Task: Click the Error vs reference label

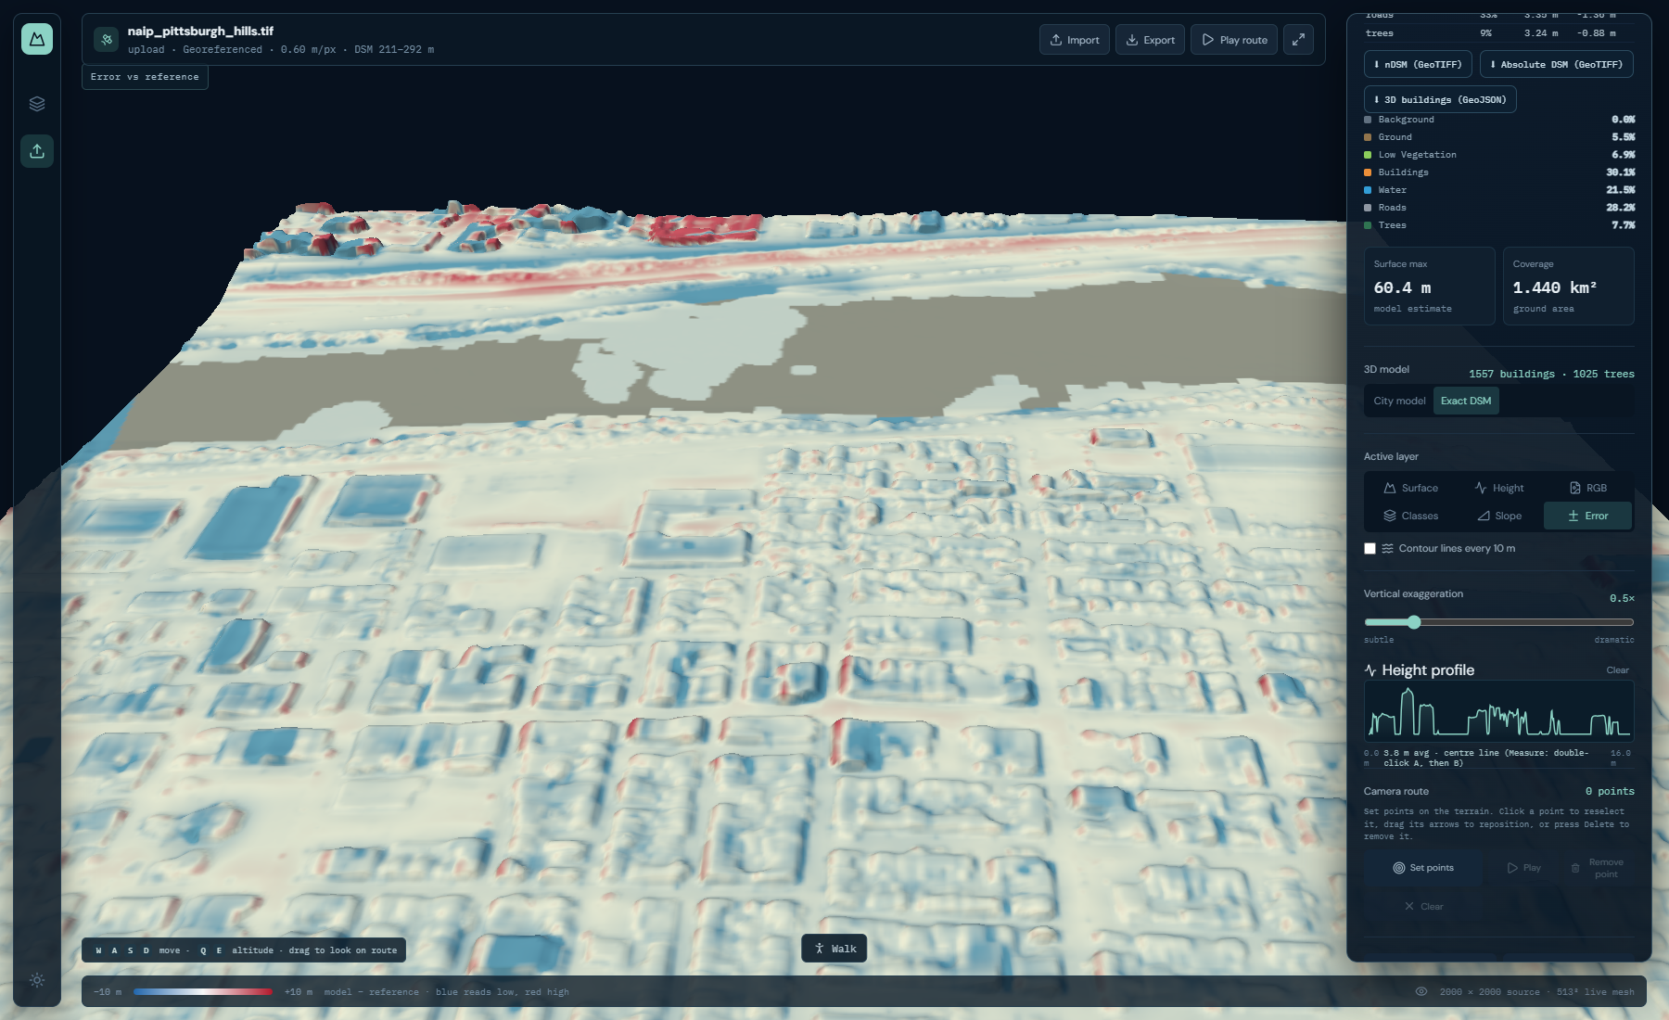Action: coord(145,77)
